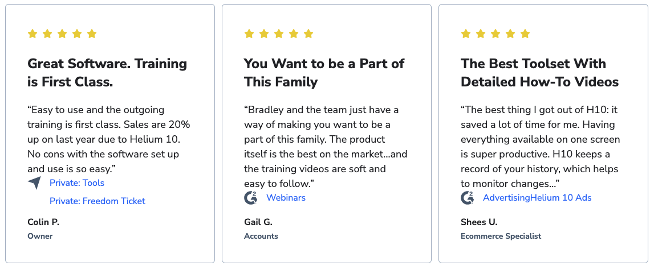
Task: Click the 'The Best Toolset With Detailed How-To Videos' heading
Action: [x=540, y=73]
